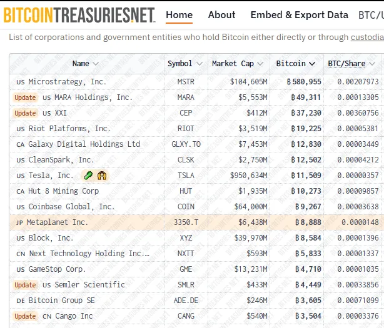Open the Metaplanet Inc. row link

(57, 222)
